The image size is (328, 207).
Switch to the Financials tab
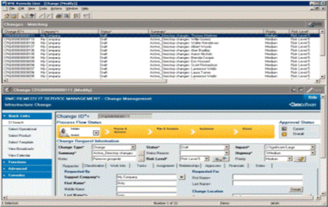coord(236,165)
